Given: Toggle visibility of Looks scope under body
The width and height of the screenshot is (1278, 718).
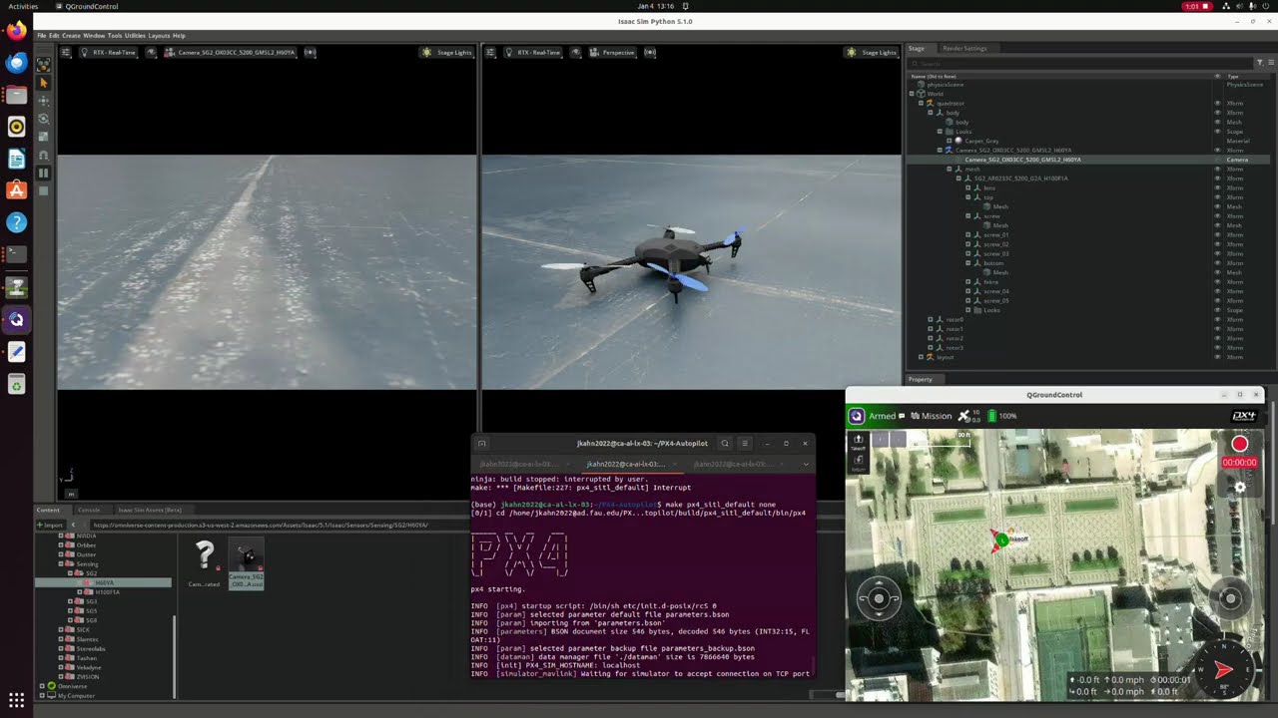Looking at the screenshot, I should tap(1217, 132).
